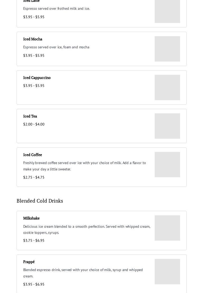Open the Iced Tea item title
The image size is (203, 293).
pos(30,116)
